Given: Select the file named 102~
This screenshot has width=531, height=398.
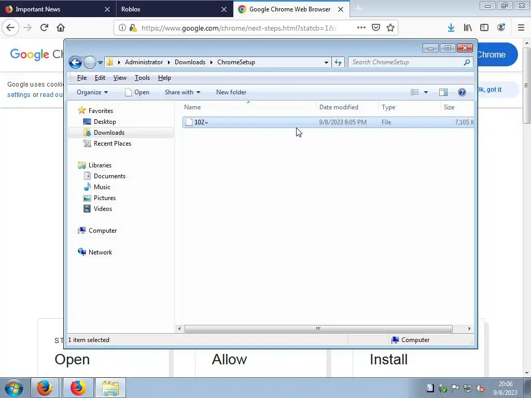Looking at the screenshot, I should [x=328, y=122].
